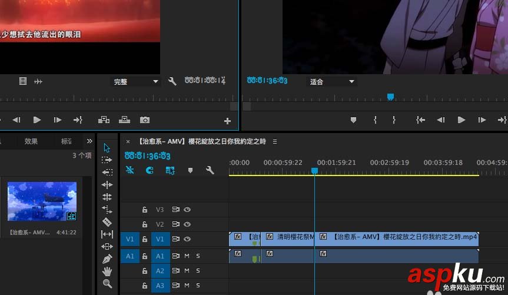
Task: Mute the A1 audio track
Action: click(187, 256)
